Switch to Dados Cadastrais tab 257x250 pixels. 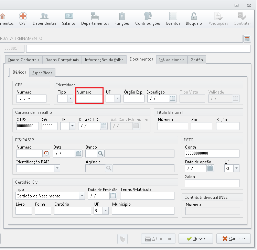coord(24,60)
